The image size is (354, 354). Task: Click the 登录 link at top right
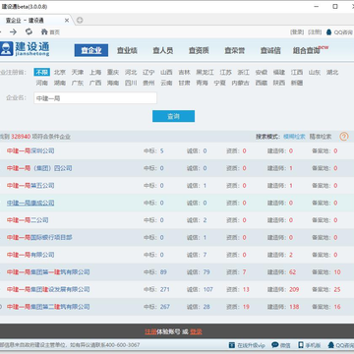tap(297, 32)
